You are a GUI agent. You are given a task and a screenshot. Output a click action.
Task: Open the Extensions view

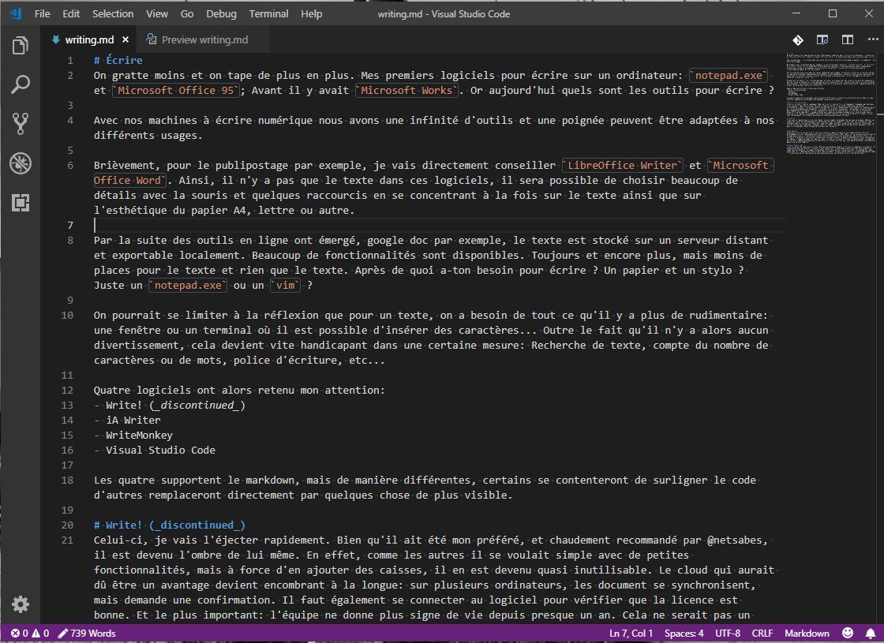pos(21,203)
